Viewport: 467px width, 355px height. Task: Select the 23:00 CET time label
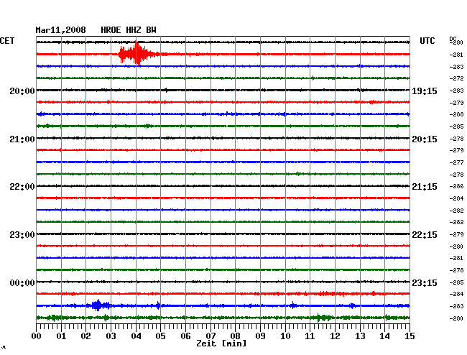point(22,235)
